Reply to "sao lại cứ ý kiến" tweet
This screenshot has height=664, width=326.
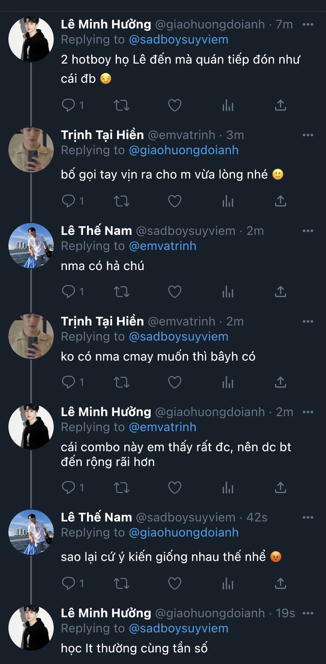click(x=68, y=583)
